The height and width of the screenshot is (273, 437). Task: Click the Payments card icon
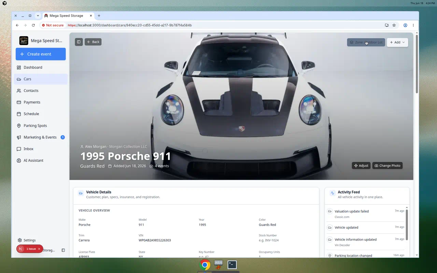(x=19, y=102)
